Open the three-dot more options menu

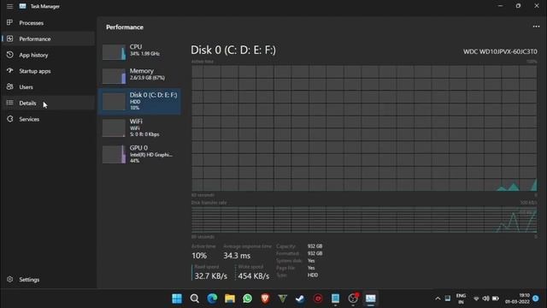(536, 27)
